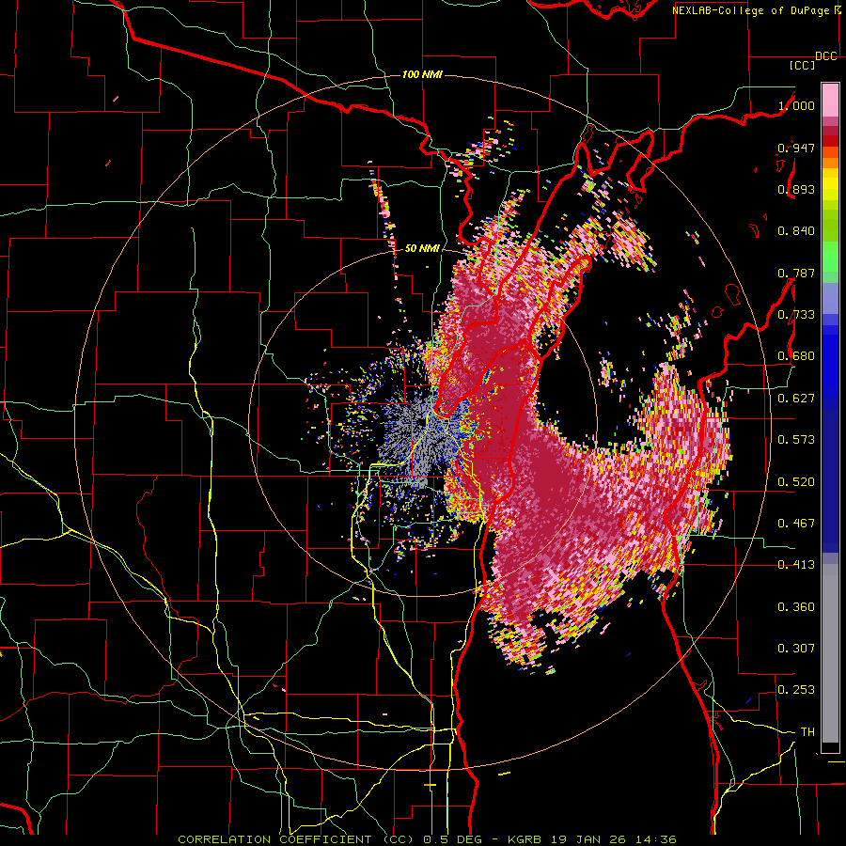Click the [CC] unit label
This screenshot has width=846, height=846.
tap(803, 65)
